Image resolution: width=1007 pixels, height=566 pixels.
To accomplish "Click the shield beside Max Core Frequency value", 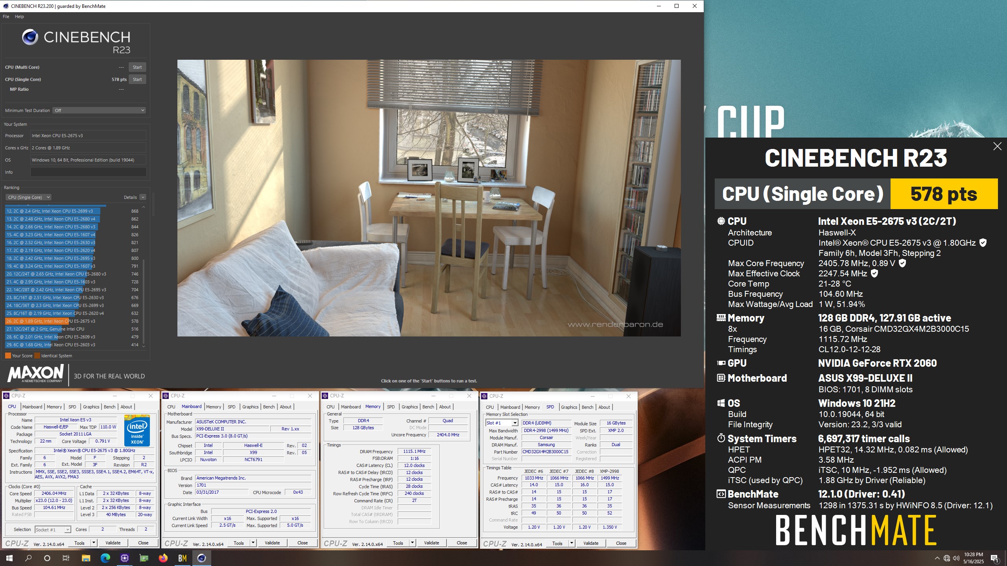I will (902, 263).
